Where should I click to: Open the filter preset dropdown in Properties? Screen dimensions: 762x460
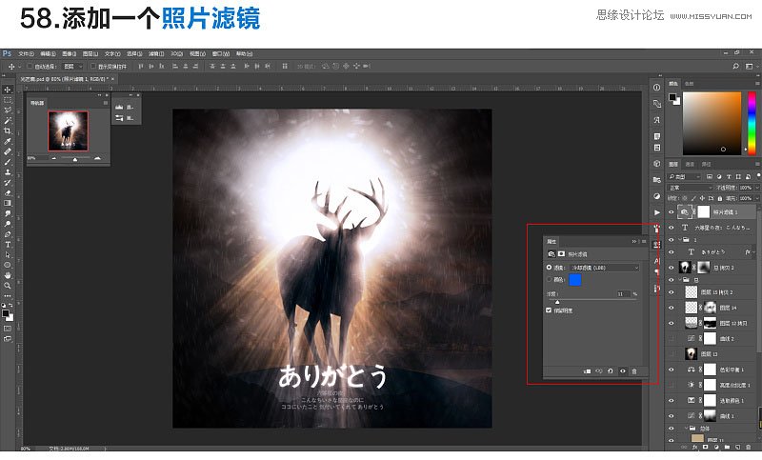tap(605, 268)
